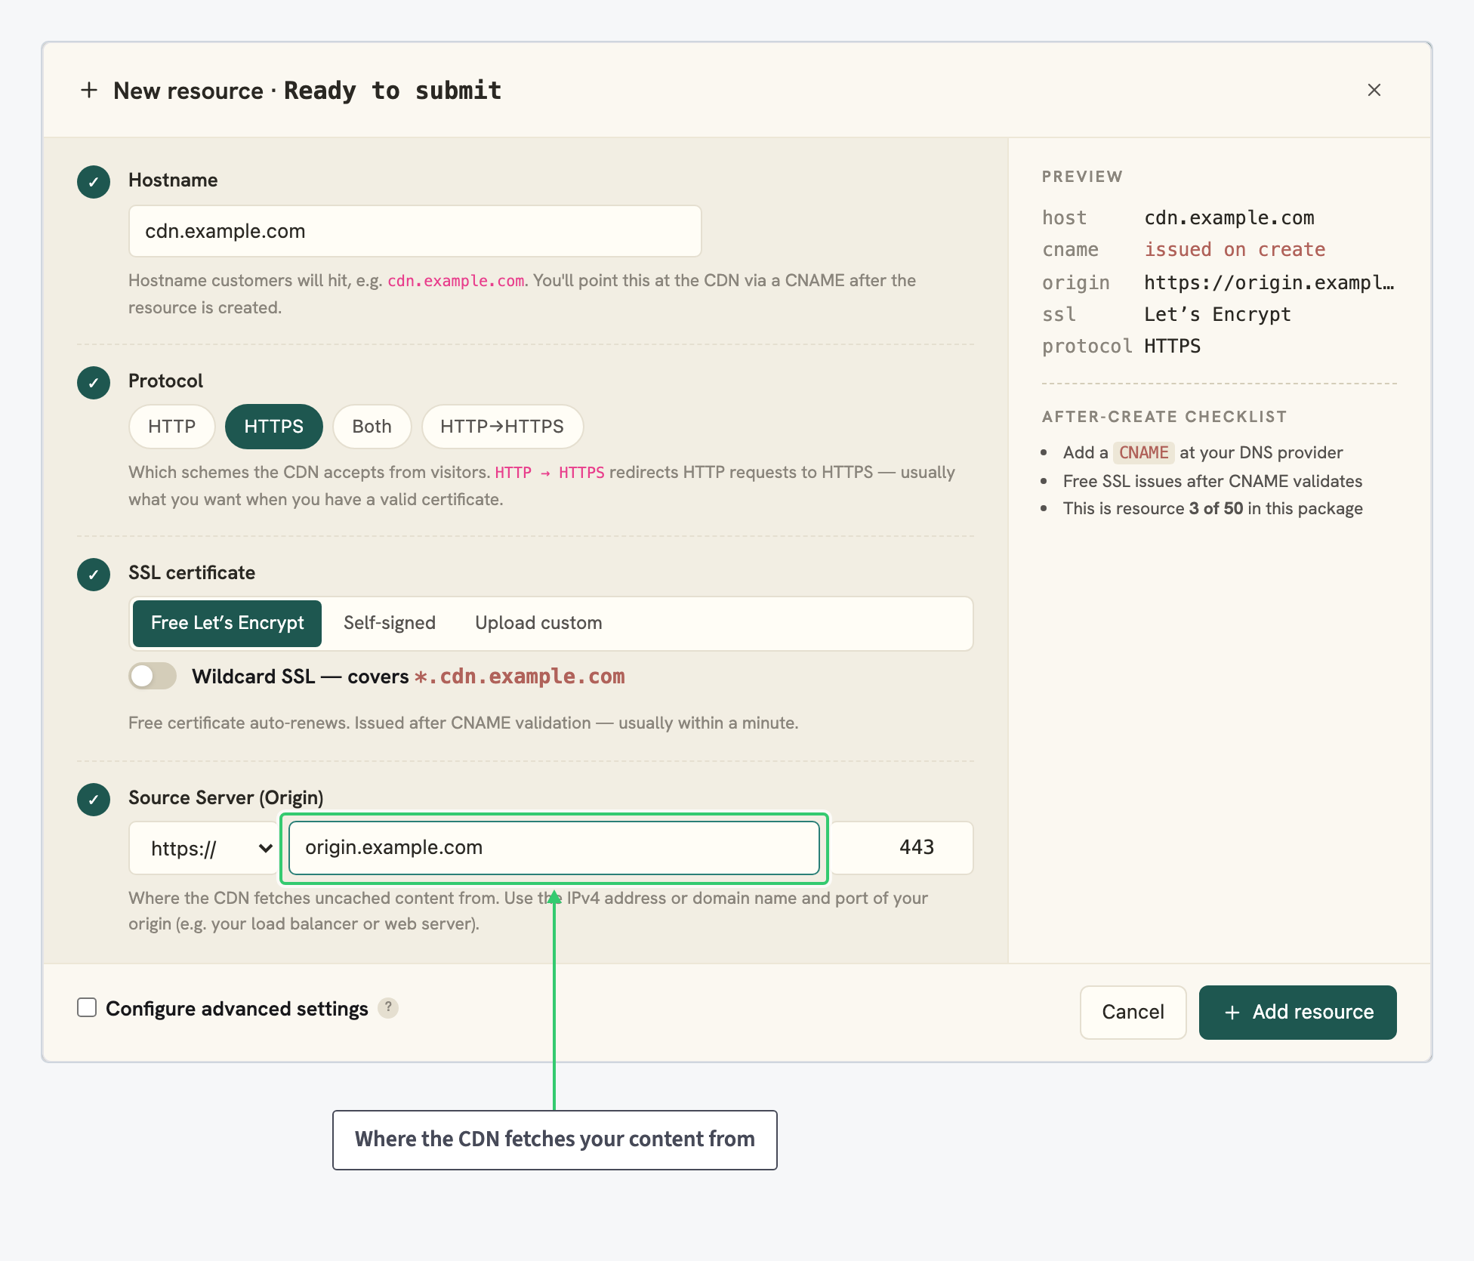The width and height of the screenshot is (1474, 1261).
Task: Click the CNAME badge in the checklist
Action: [x=1143, y=452]
